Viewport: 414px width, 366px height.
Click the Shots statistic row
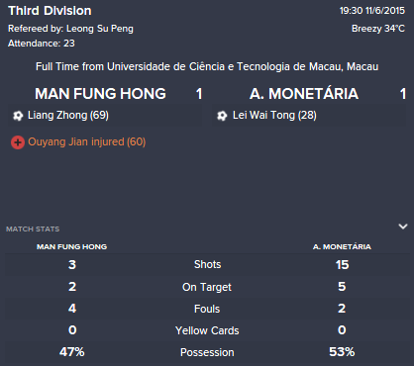coord(207,264)
